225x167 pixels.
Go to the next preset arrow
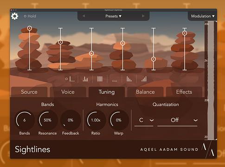143,16
